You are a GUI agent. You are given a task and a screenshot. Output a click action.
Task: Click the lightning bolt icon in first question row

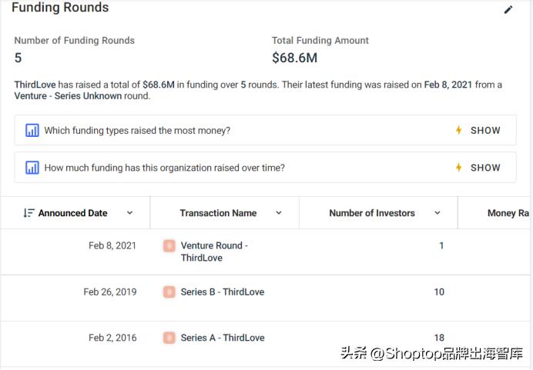point(459,131)
